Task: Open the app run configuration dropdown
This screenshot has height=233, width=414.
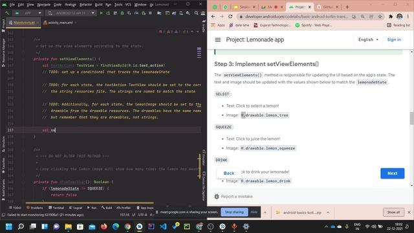Action: pyautogui.click(x=28, y=13)
